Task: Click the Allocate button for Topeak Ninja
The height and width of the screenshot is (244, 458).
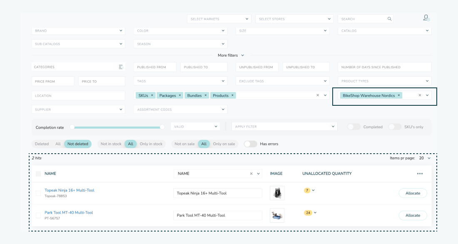Action: (x=413, y=193)
